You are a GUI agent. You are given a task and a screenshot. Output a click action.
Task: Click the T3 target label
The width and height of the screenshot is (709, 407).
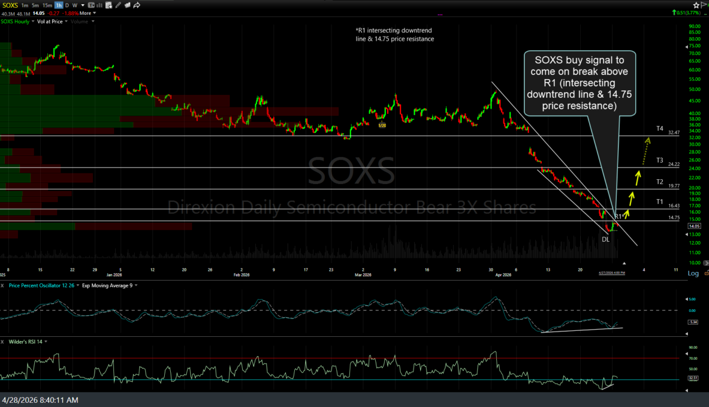click(x=660, y=160)
